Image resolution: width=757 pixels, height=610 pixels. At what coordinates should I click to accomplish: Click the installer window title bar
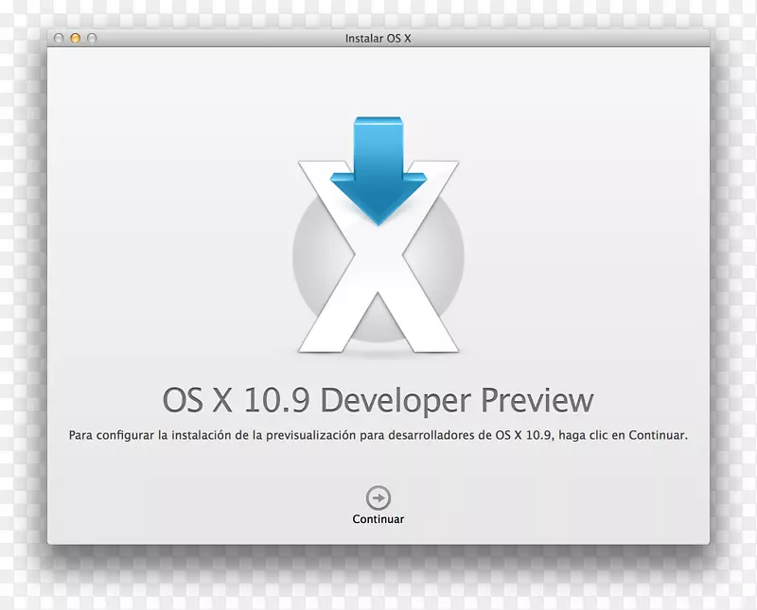coord(237,41)
